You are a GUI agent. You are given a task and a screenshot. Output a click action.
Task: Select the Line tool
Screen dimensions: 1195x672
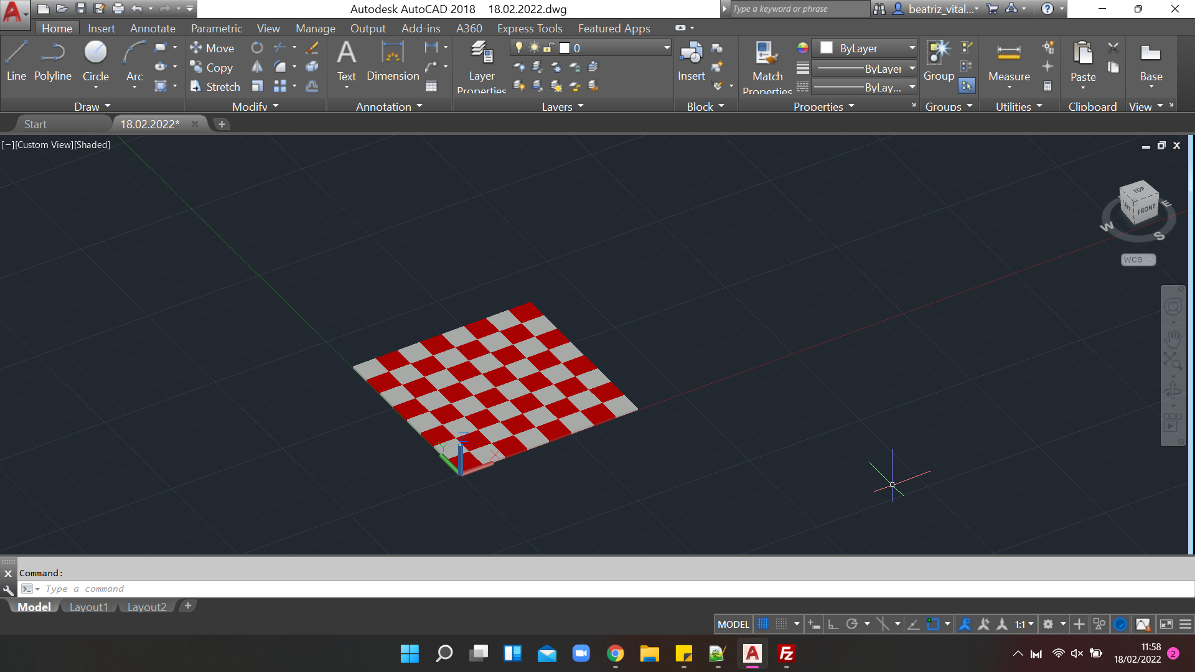click(16, 61)
